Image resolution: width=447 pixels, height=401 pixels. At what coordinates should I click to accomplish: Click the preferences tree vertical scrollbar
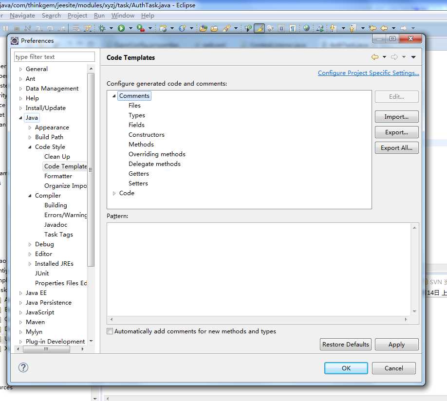(x=91, y=169)
